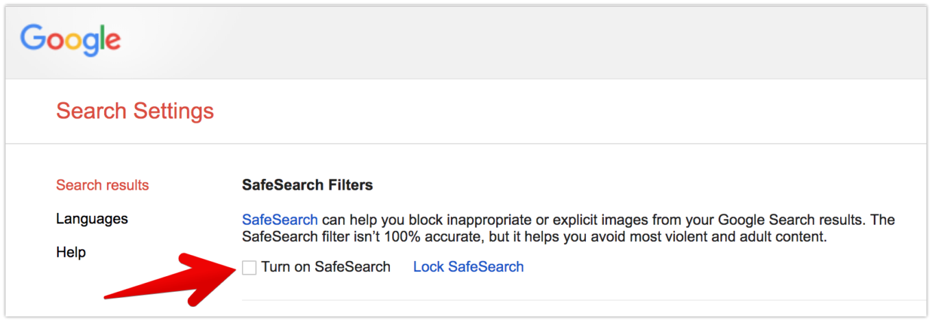The width and height of the screenshot is (932, 322).
Task: Click the blue G in Google logo
Action: [32, 40]
